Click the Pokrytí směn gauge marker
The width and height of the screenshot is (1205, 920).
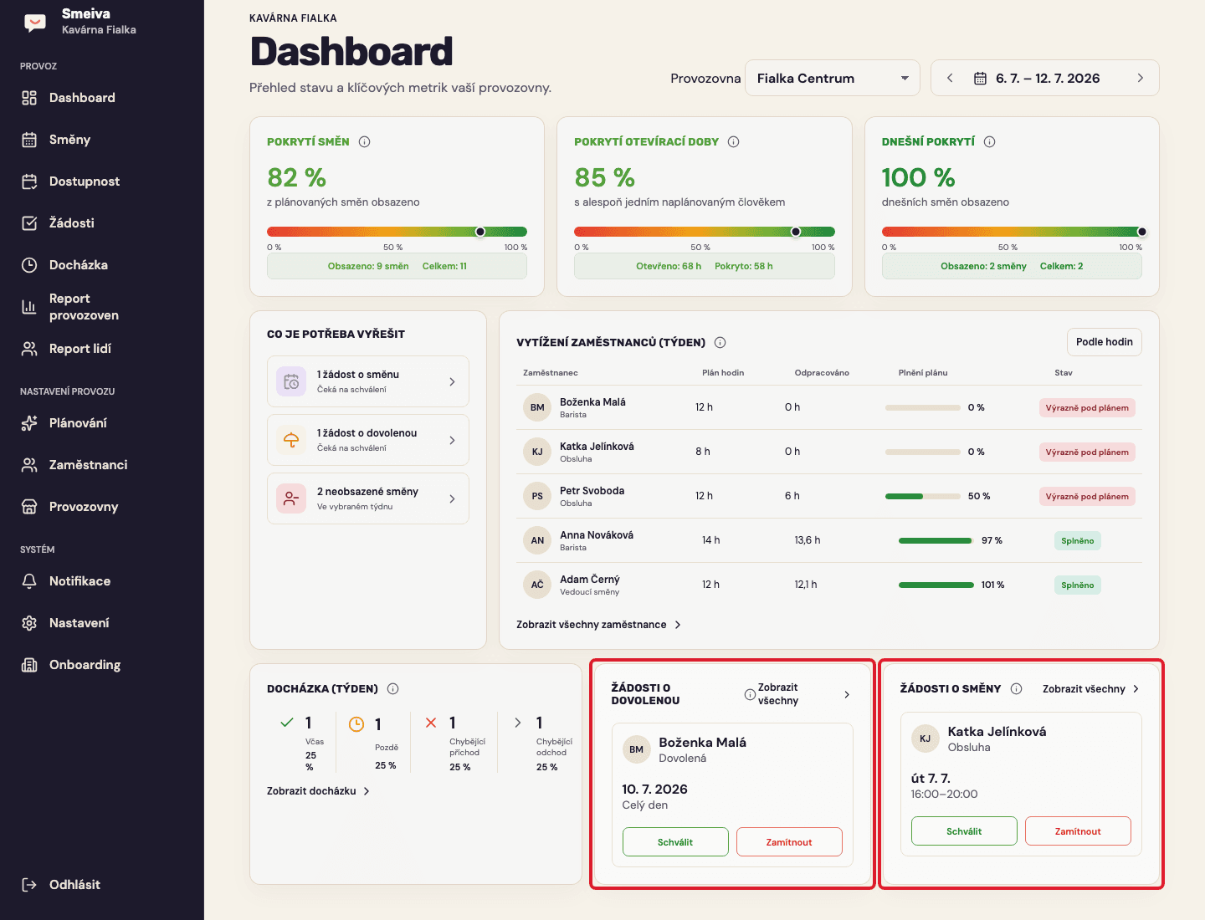pyautogui.click(x=480, y=232)
